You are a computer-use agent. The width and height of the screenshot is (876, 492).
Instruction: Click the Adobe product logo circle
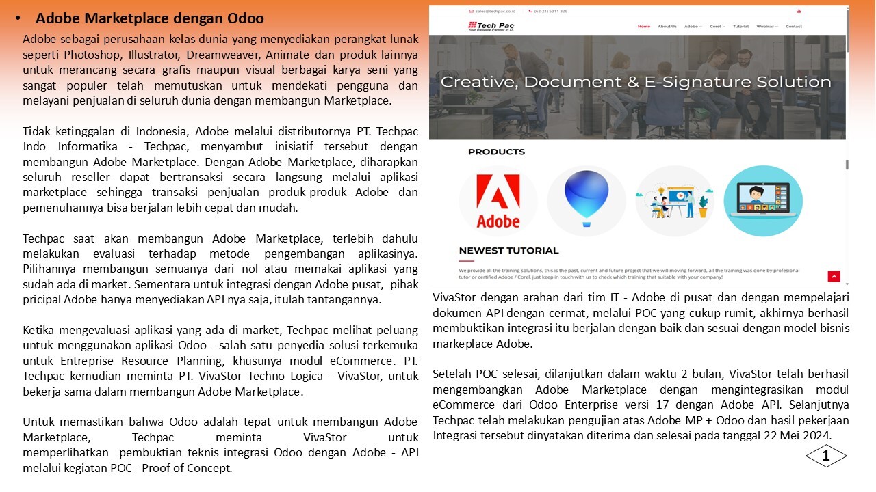(x=498, y=201)
